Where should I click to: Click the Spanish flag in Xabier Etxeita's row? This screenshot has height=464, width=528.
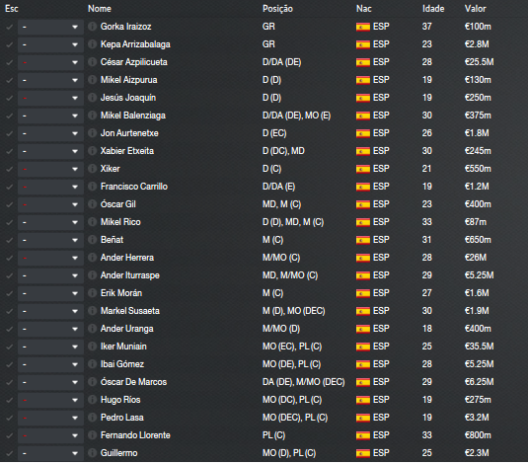[363, 151]
